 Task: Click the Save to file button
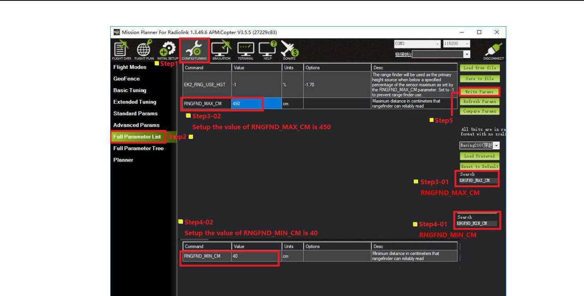(x=479, y=79)
